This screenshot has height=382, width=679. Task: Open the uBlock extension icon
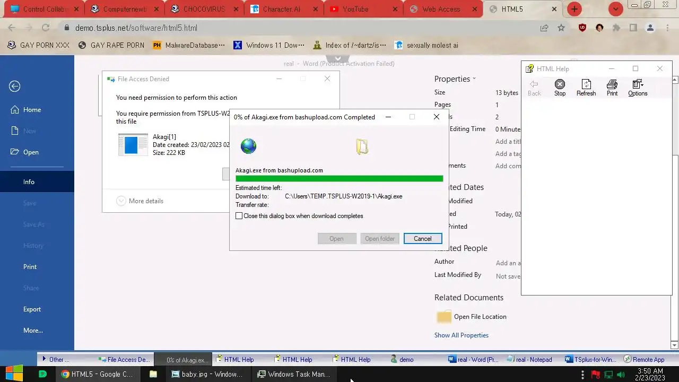[x=582, y=28]
